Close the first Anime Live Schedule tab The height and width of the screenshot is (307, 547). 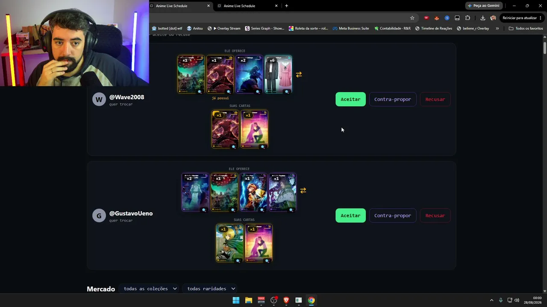[x=209, y=6]
